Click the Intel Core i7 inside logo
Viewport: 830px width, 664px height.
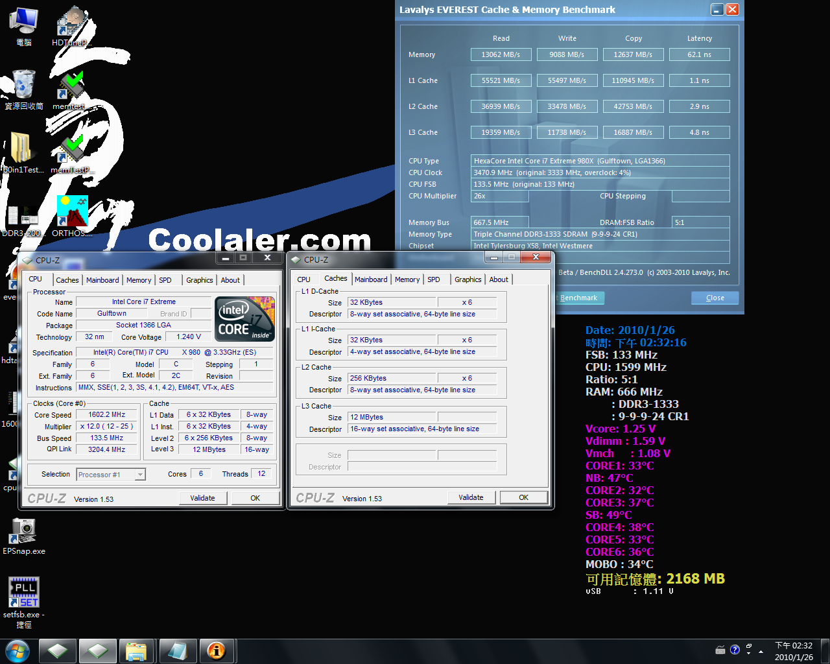coord(244,319)
